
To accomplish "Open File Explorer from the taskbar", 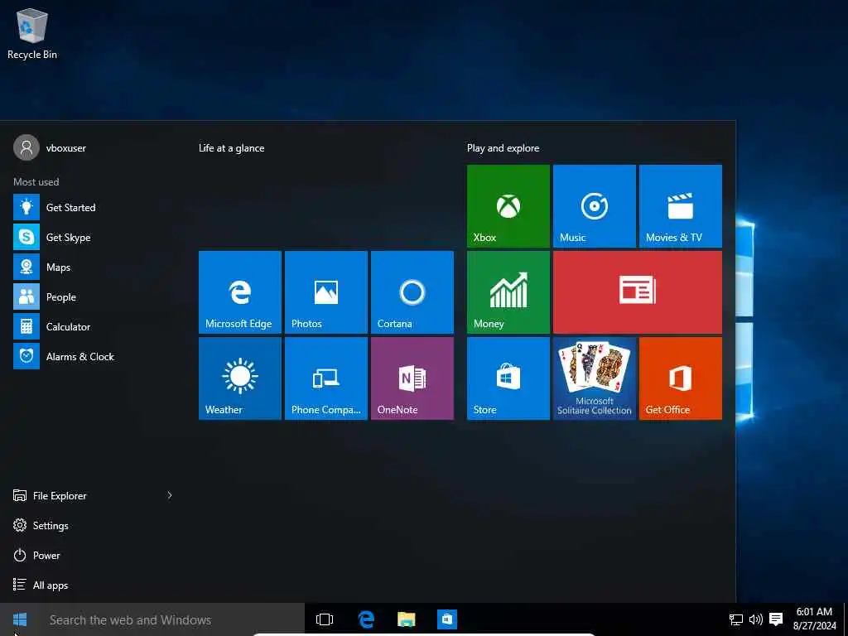I will 406,619.
